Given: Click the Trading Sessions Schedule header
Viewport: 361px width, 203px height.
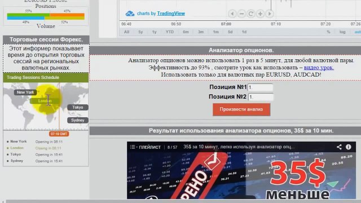Looking at the screenshot, I should click(46, 78).
